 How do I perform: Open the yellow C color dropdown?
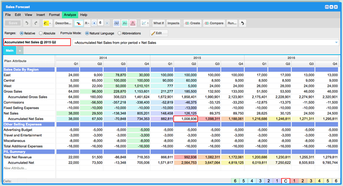click(x=47, y=23)
